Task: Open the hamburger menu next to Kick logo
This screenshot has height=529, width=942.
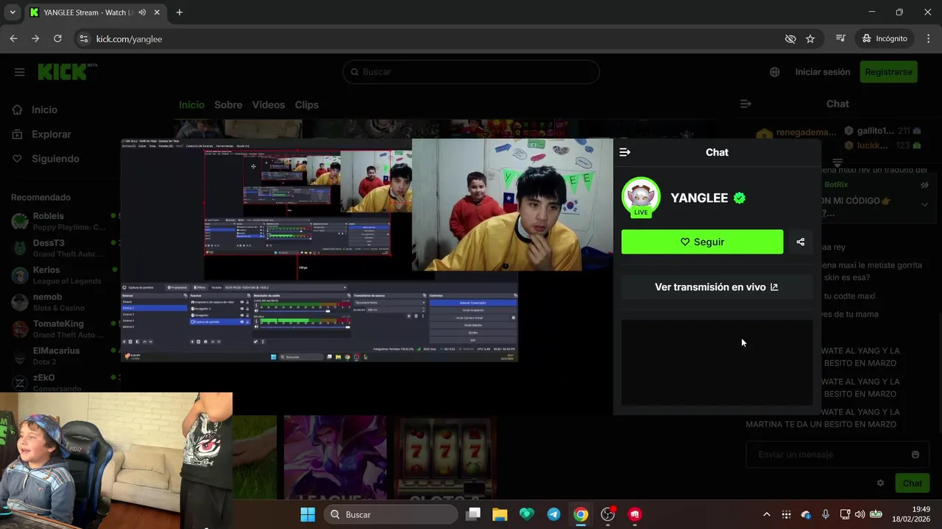Action: click(x=20, y=72)
